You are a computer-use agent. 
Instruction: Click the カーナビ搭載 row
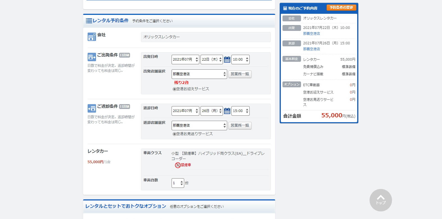(x=329, y=74)
